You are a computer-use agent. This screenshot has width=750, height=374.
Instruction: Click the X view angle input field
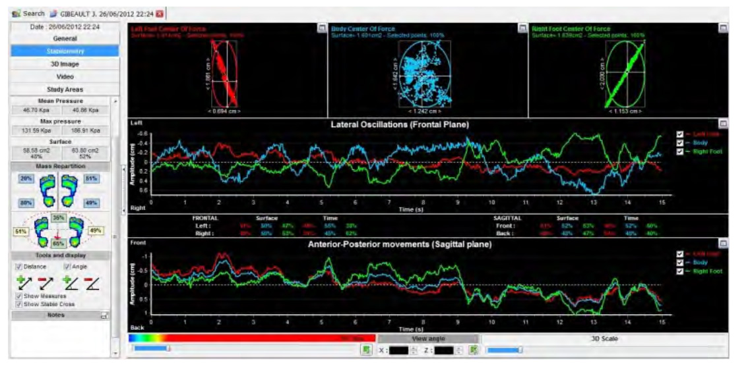point(398,350)
